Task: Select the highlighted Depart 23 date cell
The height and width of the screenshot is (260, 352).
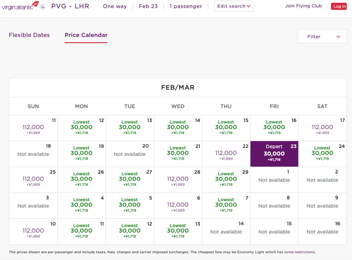Action: tap(274, 154)
